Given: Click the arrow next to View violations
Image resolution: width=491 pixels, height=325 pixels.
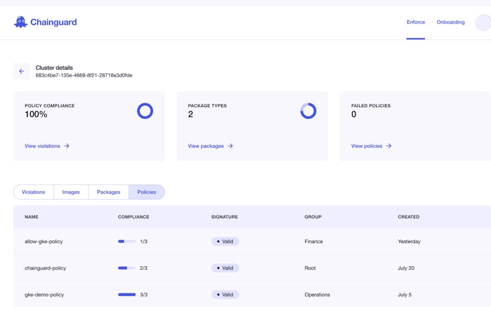Looking at the screenshot, I should (67, 146).
